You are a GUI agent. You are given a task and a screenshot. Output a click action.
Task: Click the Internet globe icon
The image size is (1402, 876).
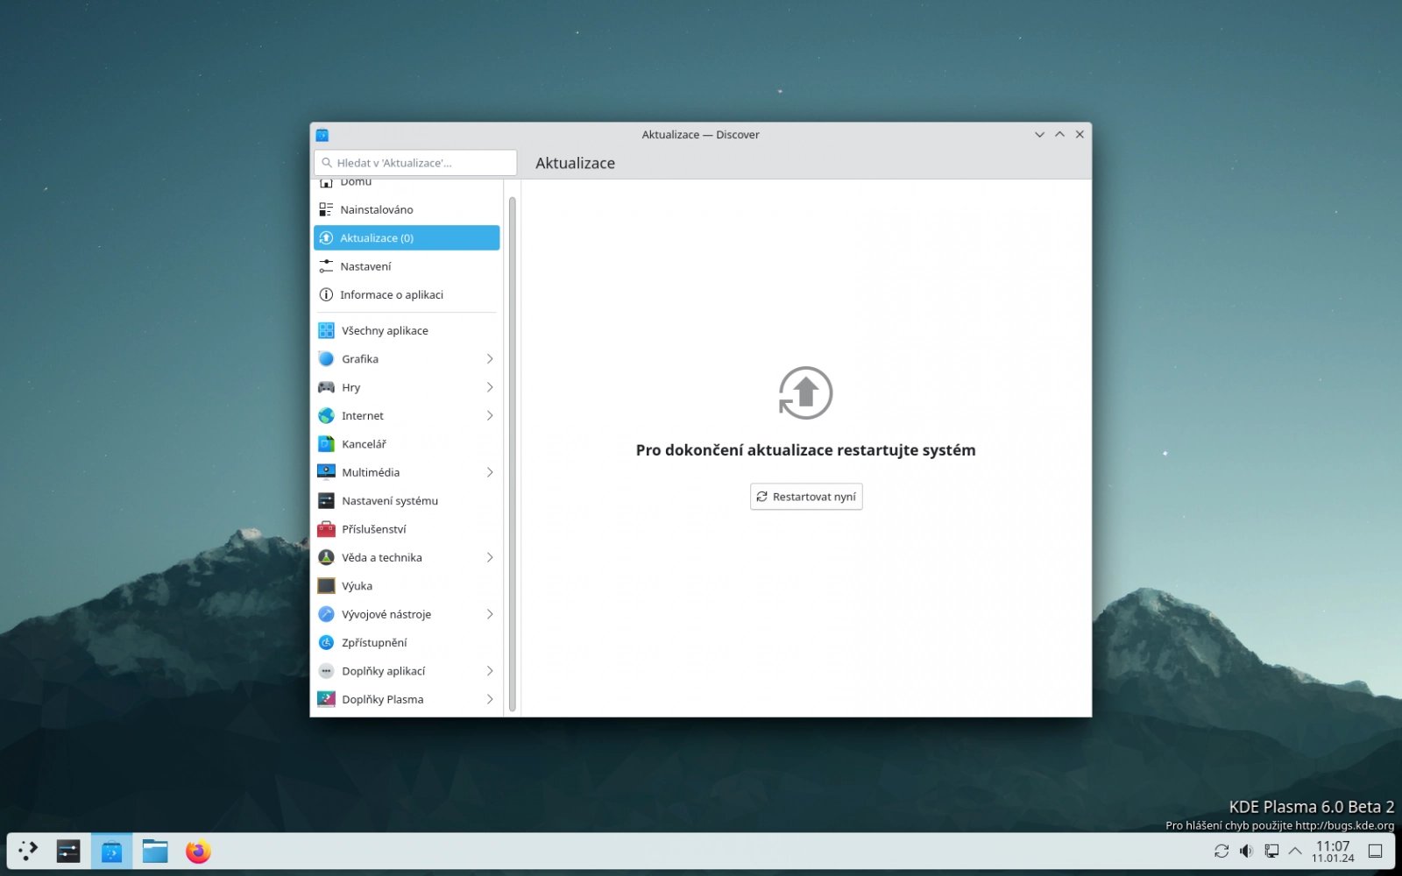click(326, 415)
